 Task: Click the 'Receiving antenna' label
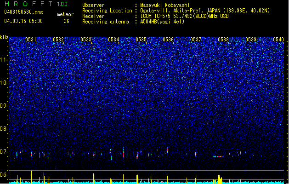[x=106, y=22]
